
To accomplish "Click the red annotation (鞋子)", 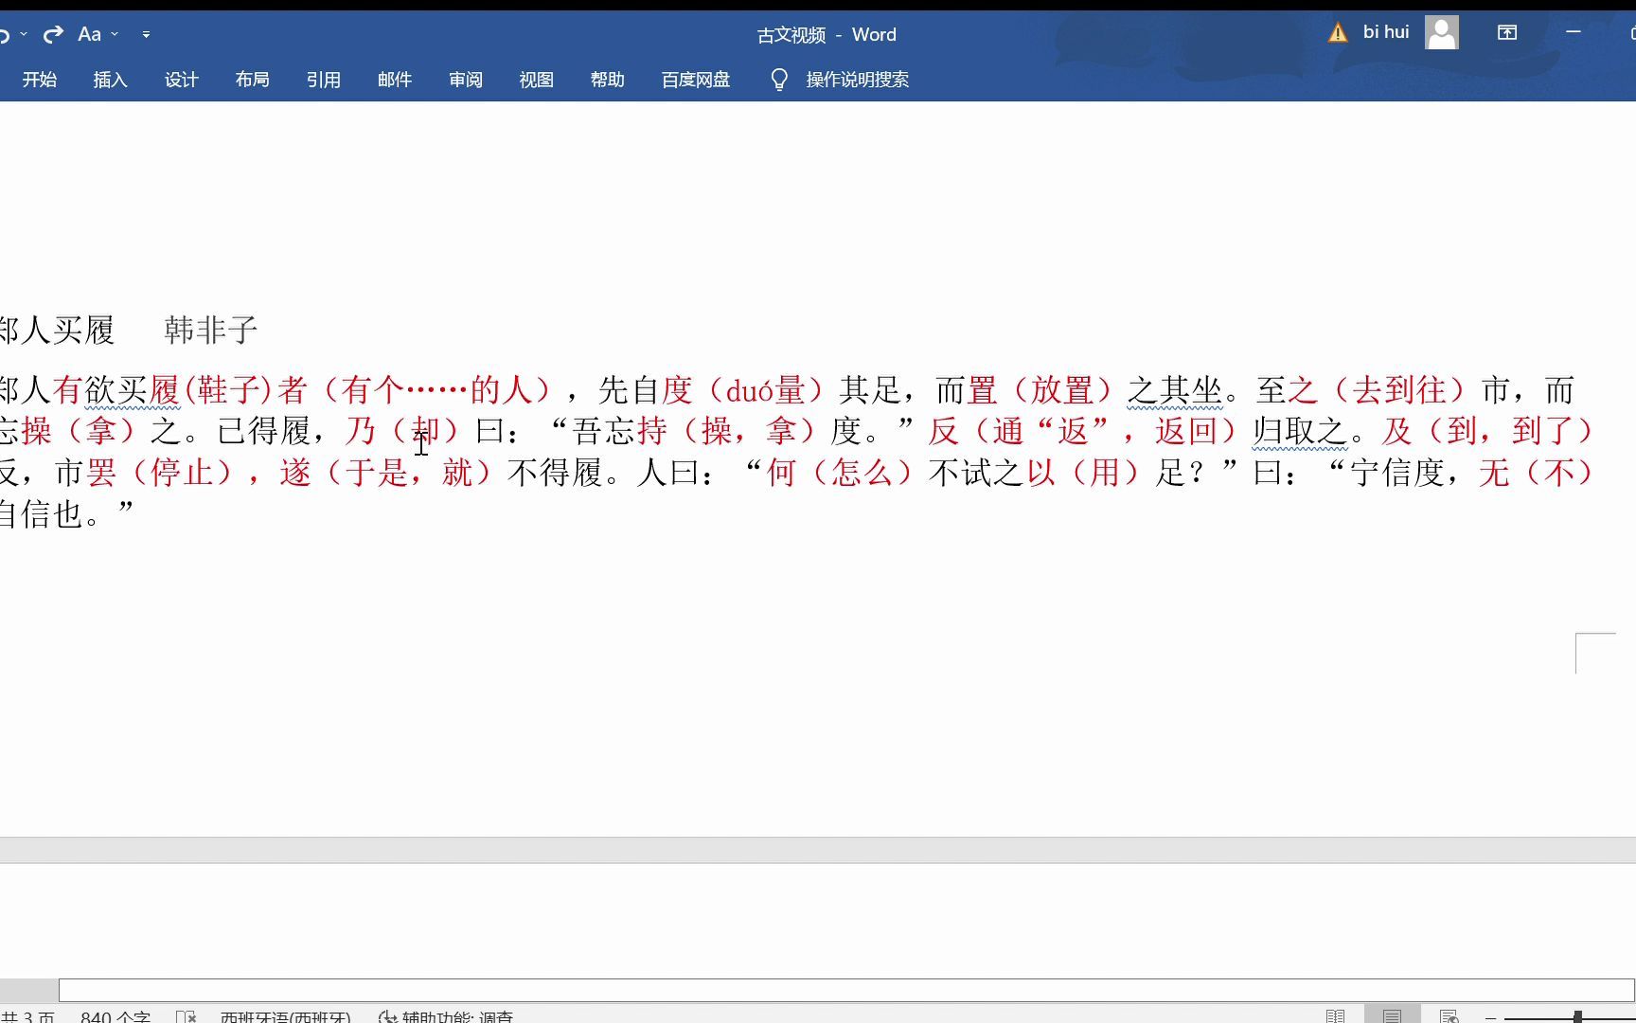I will (x=228, y=389).
